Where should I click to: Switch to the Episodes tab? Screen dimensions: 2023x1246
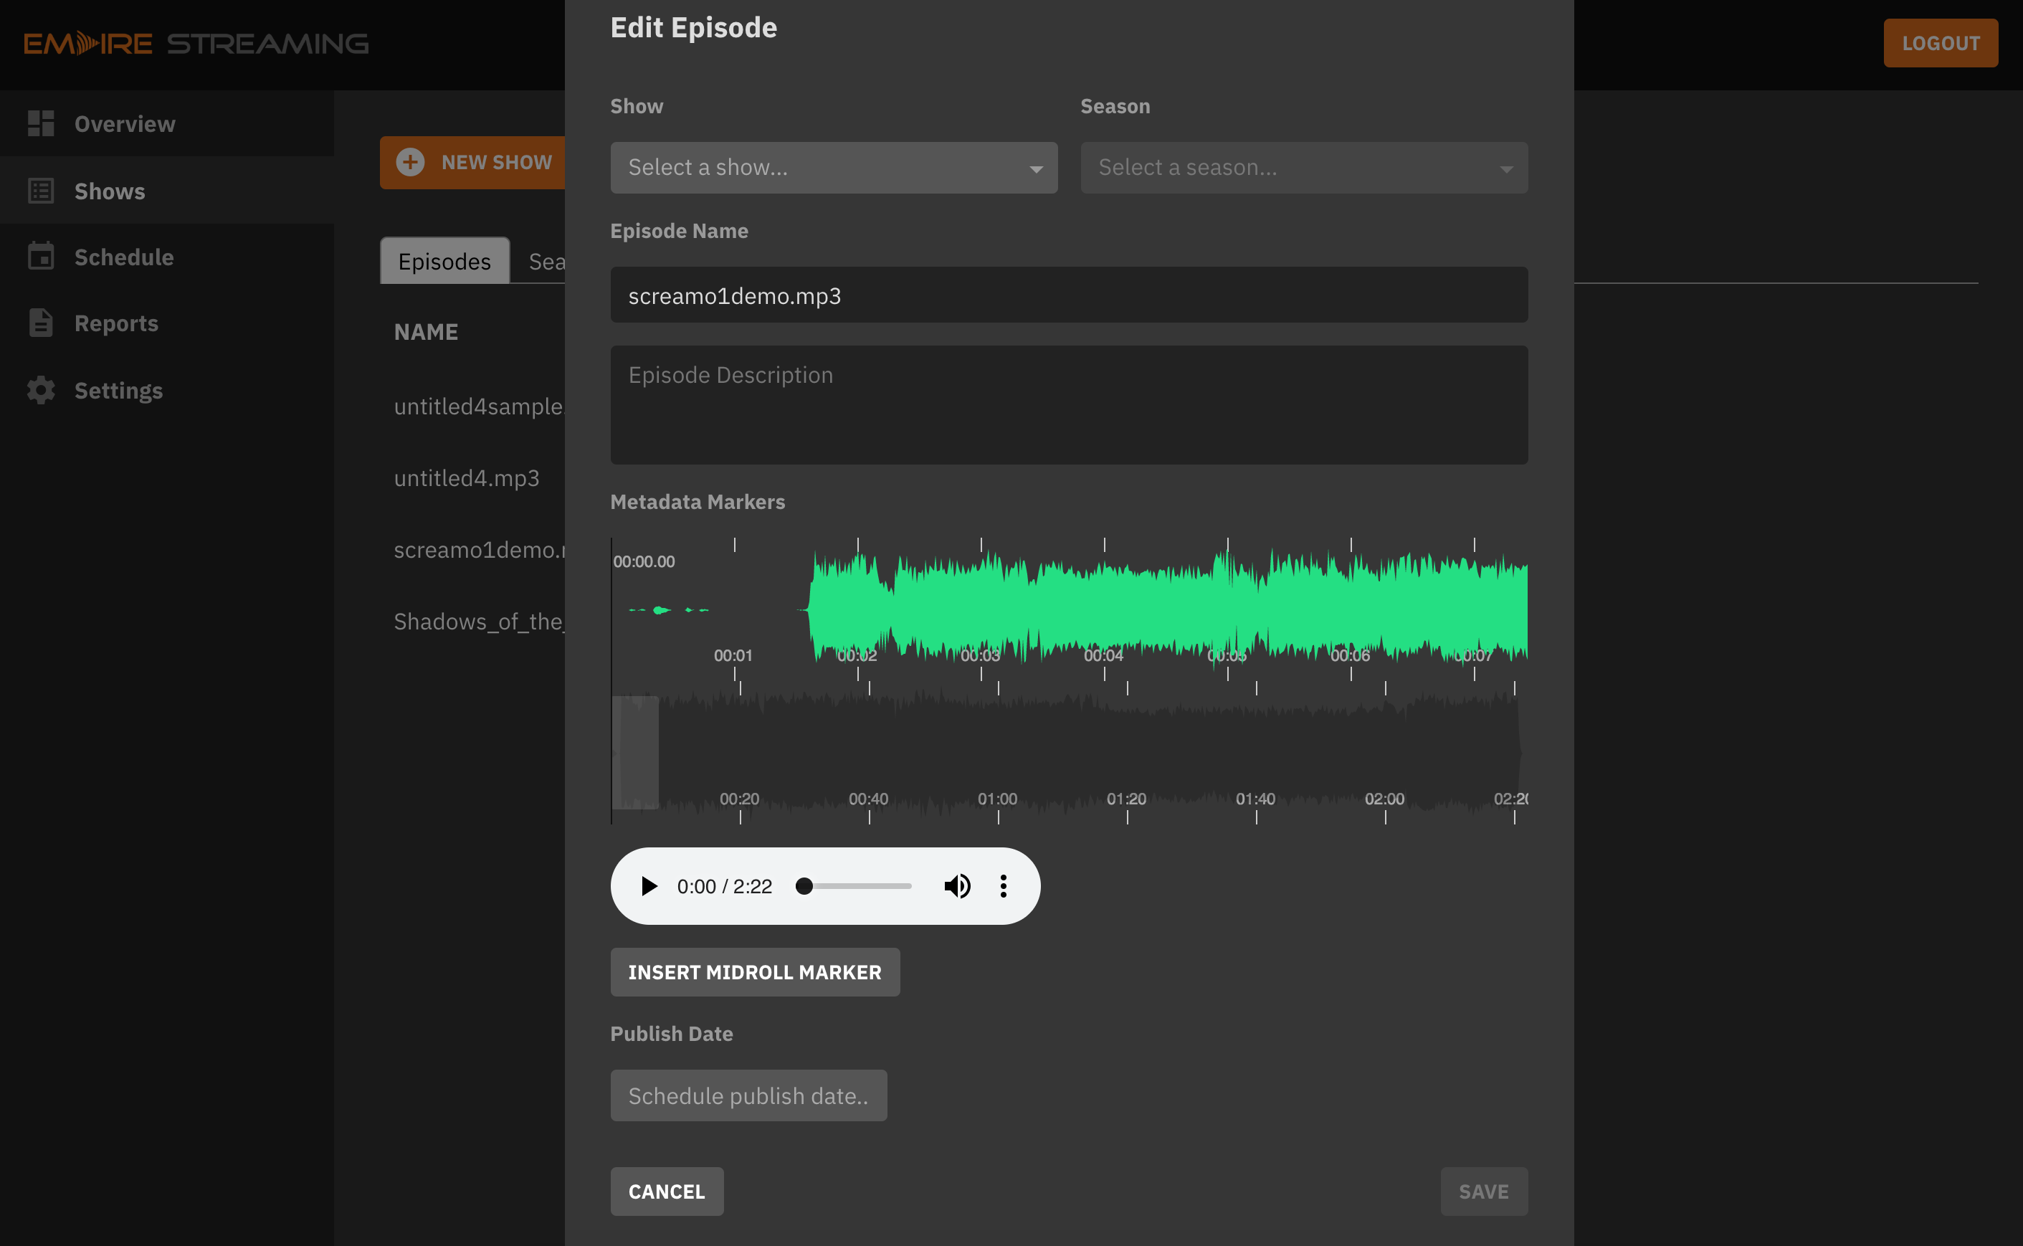(444, 261)
